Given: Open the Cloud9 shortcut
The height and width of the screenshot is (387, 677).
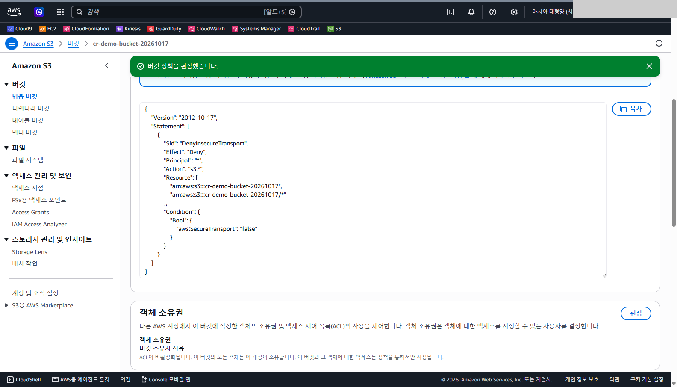Looking at the screenshot, I should pyautogui.click(x=20, y=29).
